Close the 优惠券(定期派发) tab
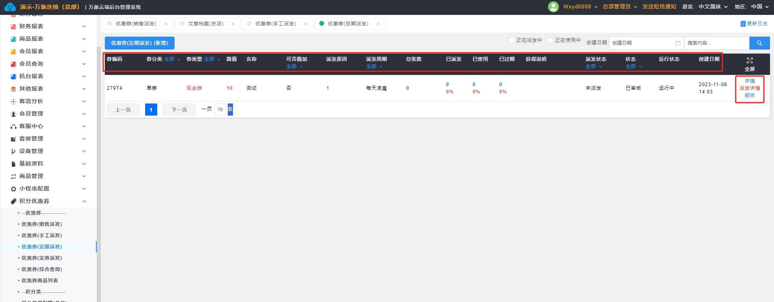This screenshot has width=774, height=302. (x=378, y=24)
